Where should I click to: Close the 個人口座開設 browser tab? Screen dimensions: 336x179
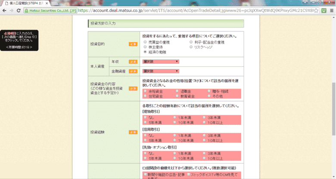pyautogui.click(x=47, y=3)
